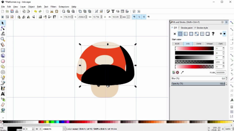Click the Redo green arrow
Viewport: 234px width, 131px height.
(40, 11)
